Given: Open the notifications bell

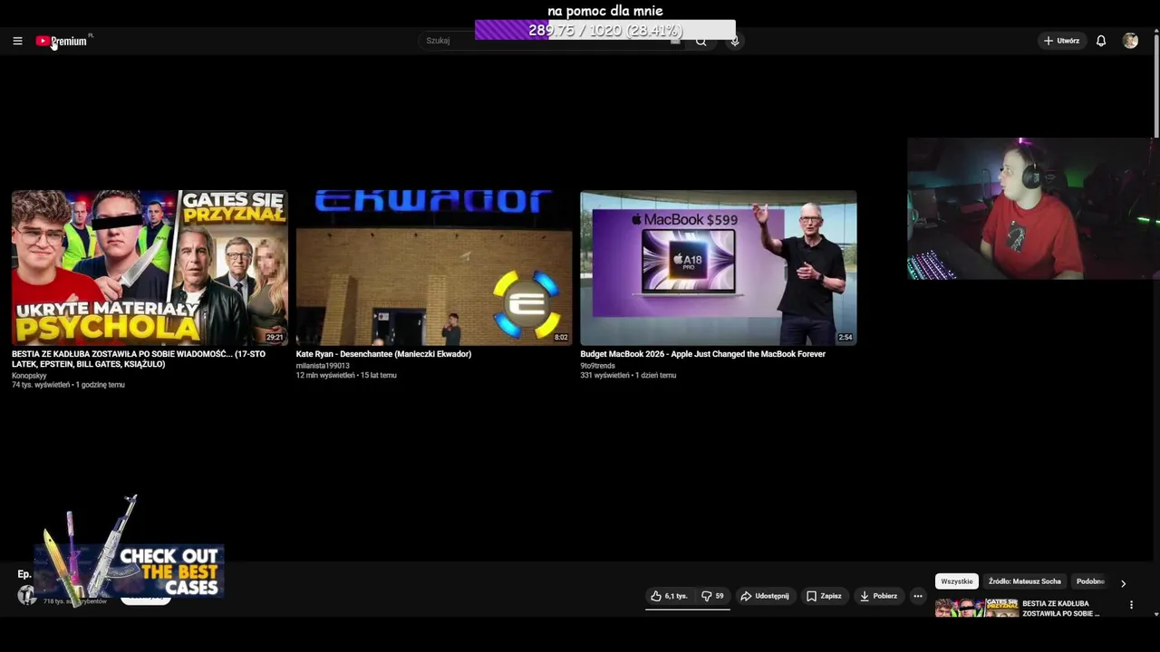Looking at the screenshot, I should point(1101,41).
